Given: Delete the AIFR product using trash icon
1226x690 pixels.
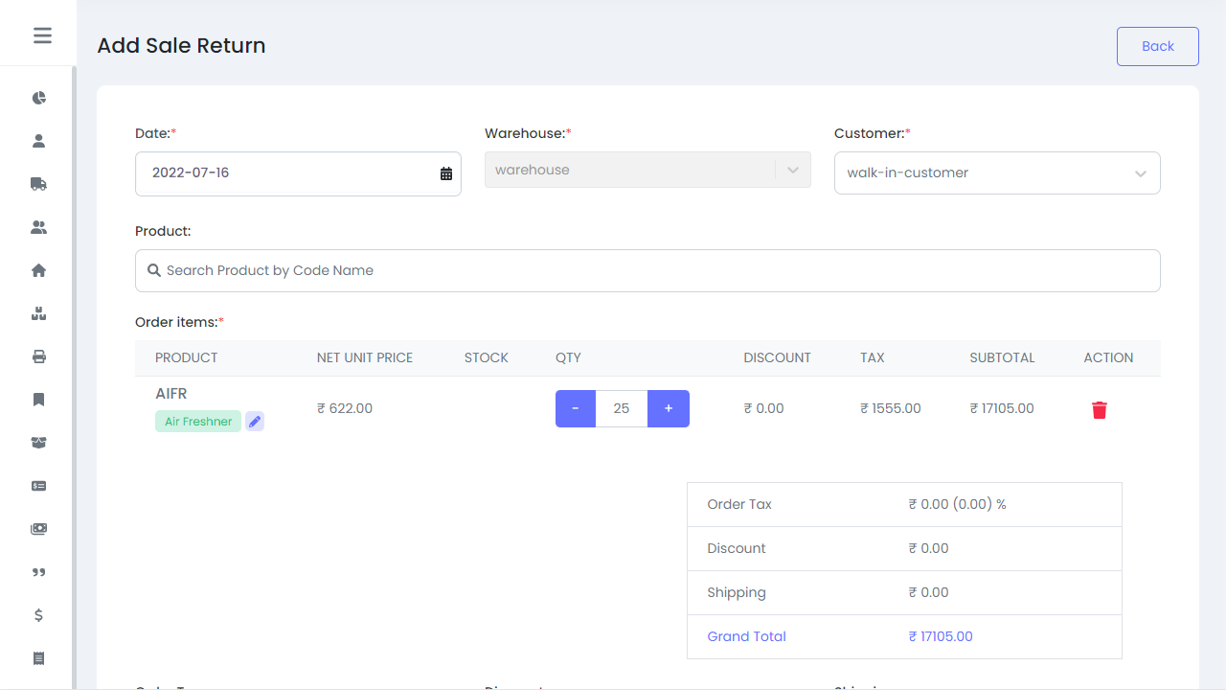Looking at the screenshot, I should pos(1099,409).
